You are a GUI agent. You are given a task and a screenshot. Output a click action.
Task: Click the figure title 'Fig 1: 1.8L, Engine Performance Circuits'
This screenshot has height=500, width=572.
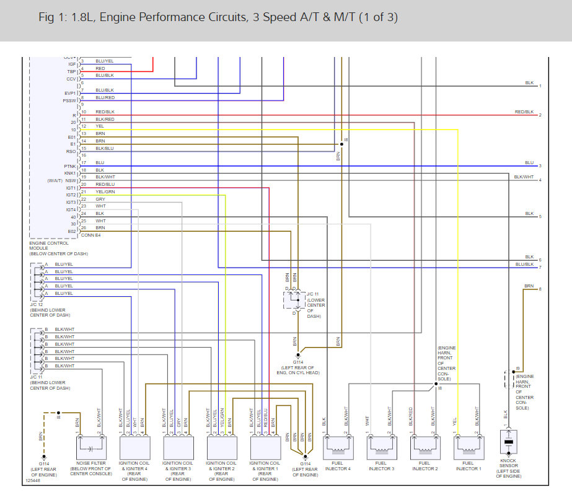tap(218, 17)
